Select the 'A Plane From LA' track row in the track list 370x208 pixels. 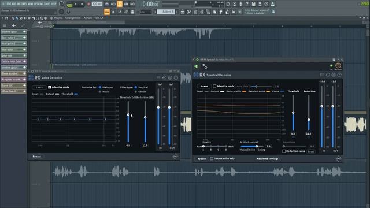coord(13,91)
